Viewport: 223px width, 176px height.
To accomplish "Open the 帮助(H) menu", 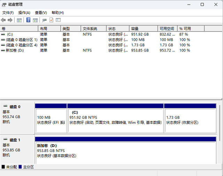I will click(x=57, y=13).
